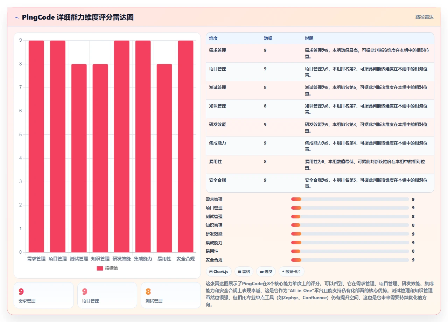This screenshot has height=322, width=448.
Task: Select the 知识管理 table row name
Action: [x=218, y=106]
